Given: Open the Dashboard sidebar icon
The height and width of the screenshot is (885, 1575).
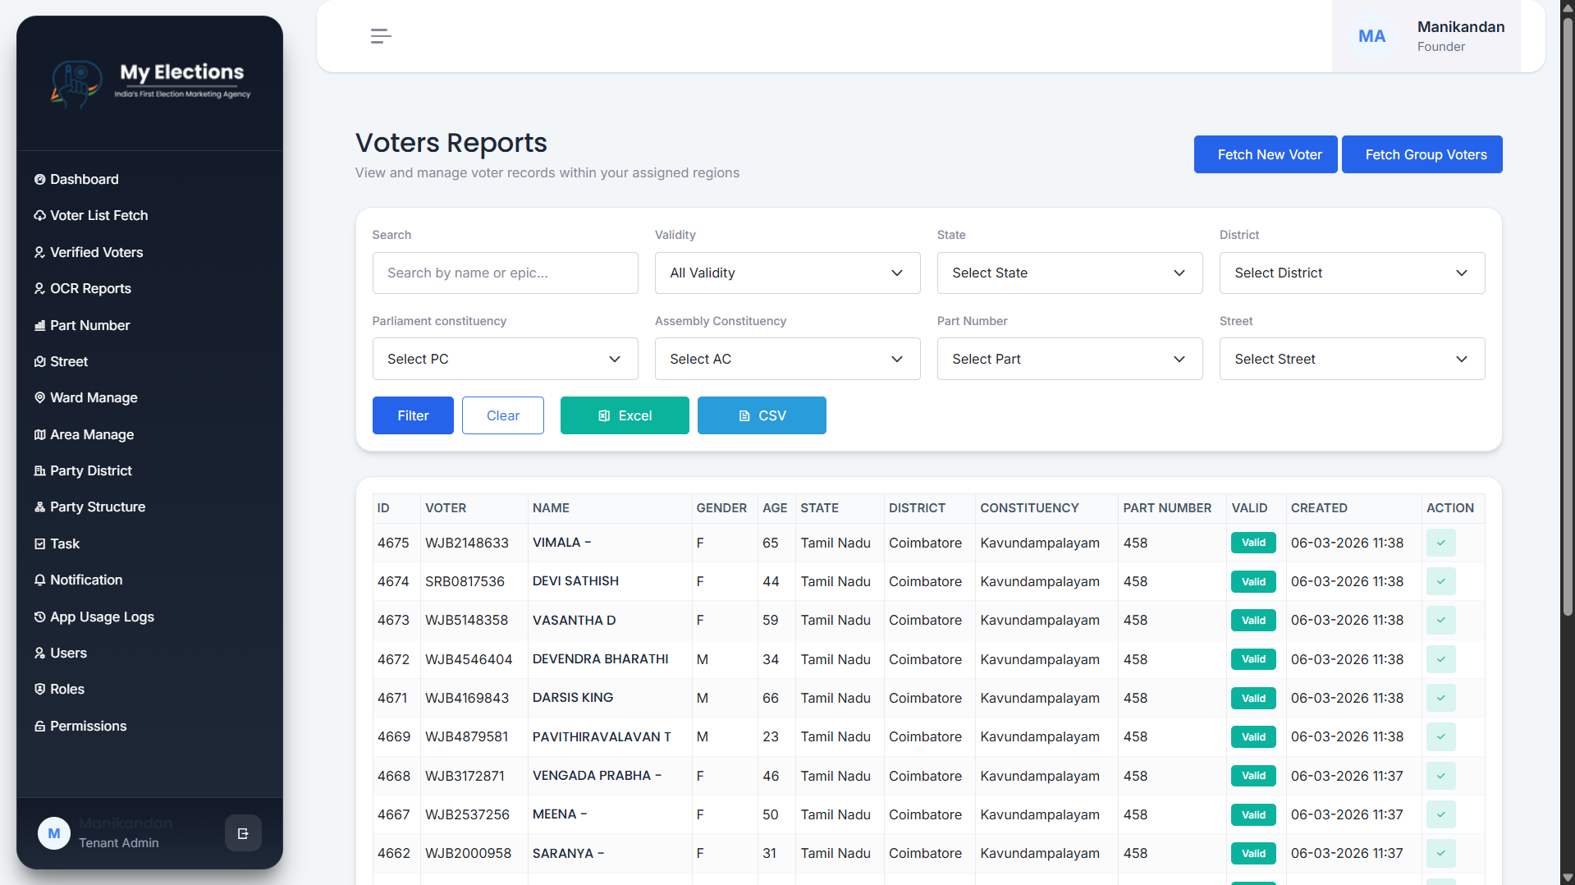Looking at the screenshot, I should 39,179.
